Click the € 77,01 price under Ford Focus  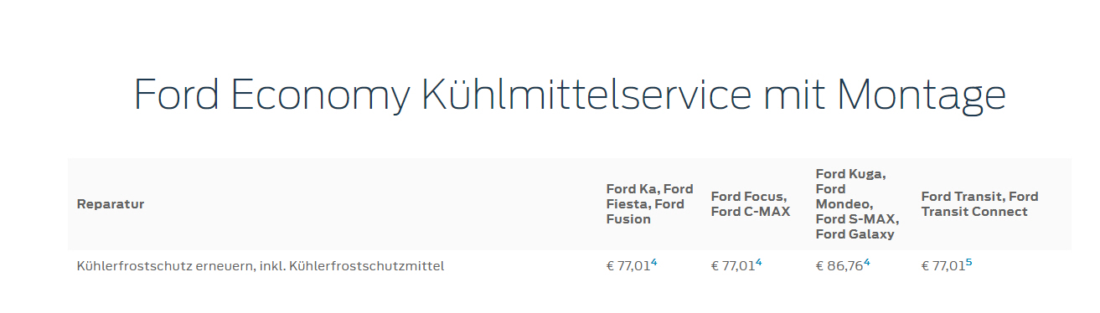[733, 266]
